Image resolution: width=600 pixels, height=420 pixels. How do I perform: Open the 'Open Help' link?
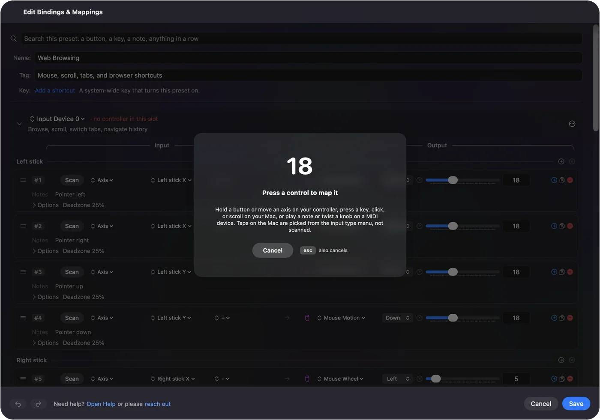101,404
